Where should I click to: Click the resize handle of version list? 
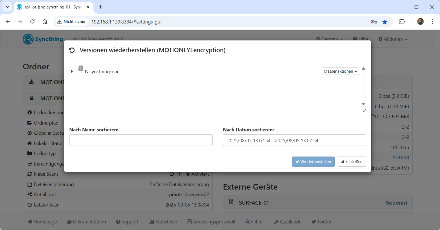click(364, 110)
